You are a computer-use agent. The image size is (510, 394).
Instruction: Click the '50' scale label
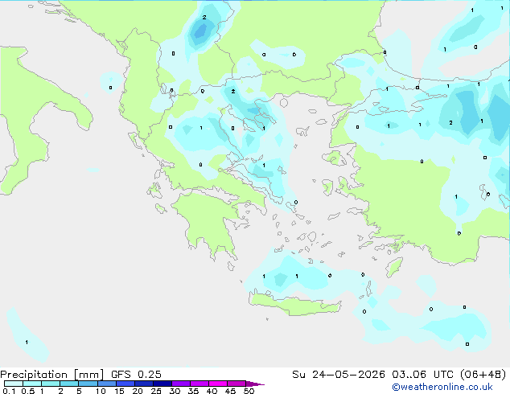[x=249, y=391]
